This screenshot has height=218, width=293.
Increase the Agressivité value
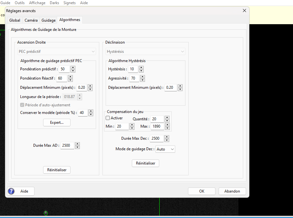point(142,77)
